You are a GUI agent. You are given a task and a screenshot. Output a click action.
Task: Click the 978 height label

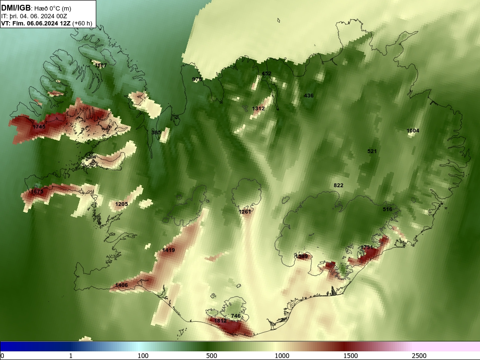tap(196, 79)
